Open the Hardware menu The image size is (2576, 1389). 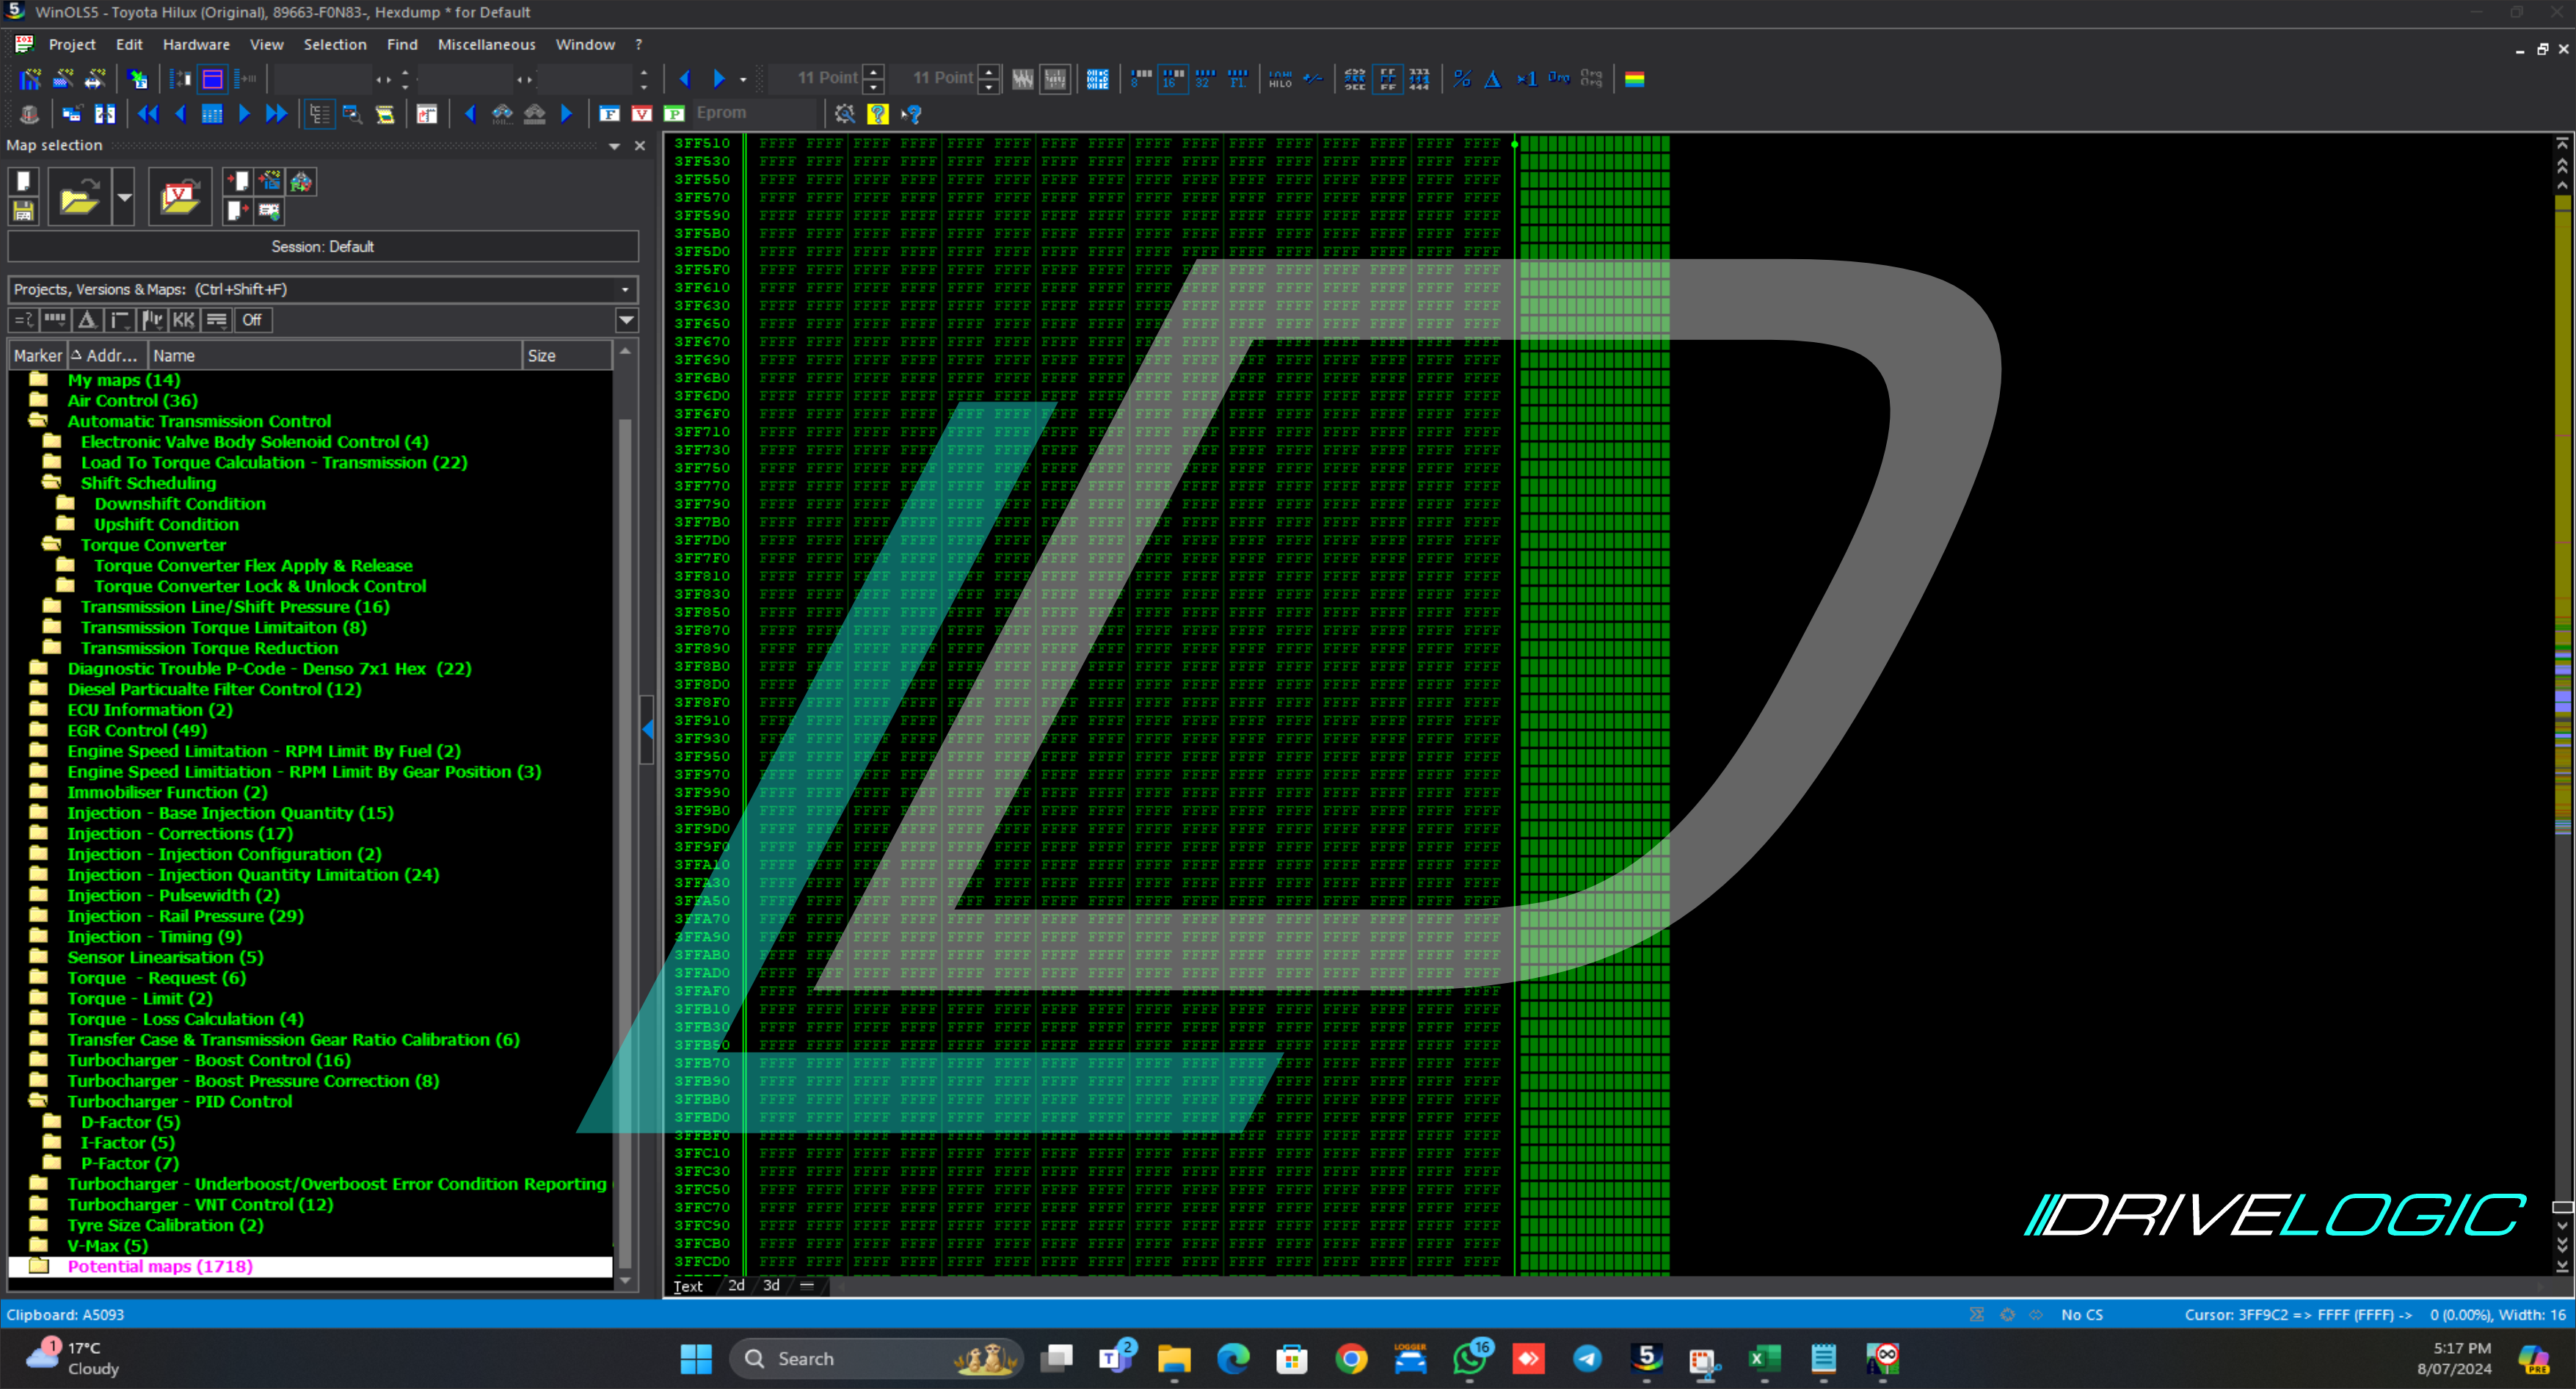point(196,44)
